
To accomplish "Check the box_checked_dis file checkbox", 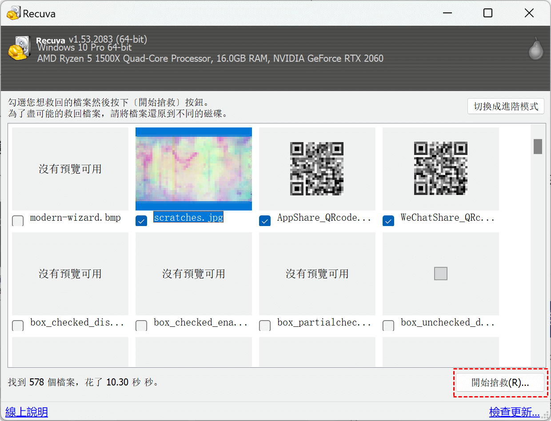I will [18, 326].
